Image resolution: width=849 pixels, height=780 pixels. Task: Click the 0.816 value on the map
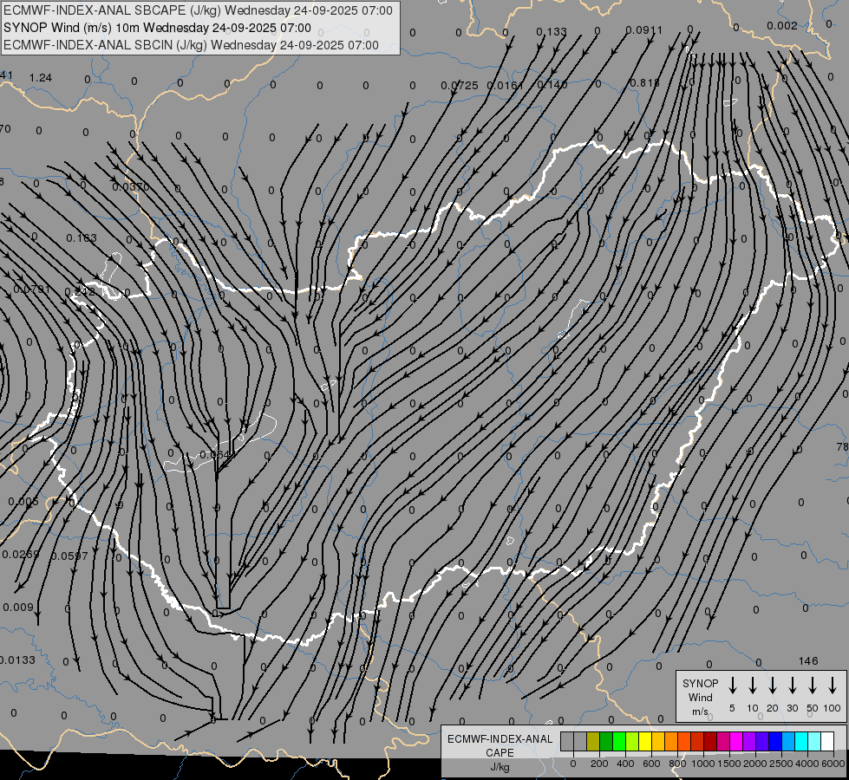point(645,83)
